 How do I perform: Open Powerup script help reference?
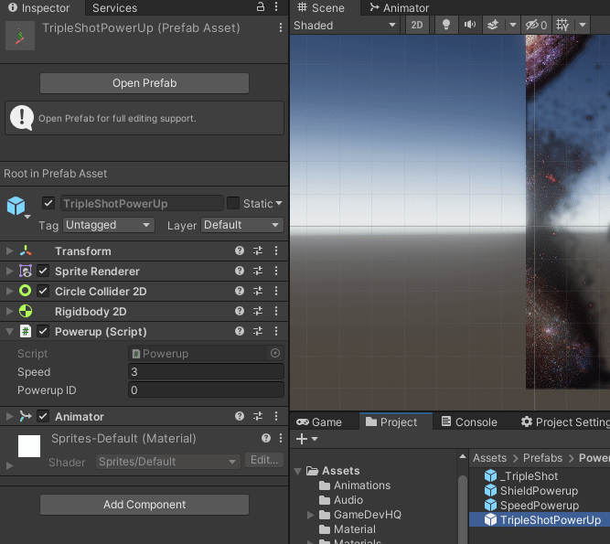point(240,331)
